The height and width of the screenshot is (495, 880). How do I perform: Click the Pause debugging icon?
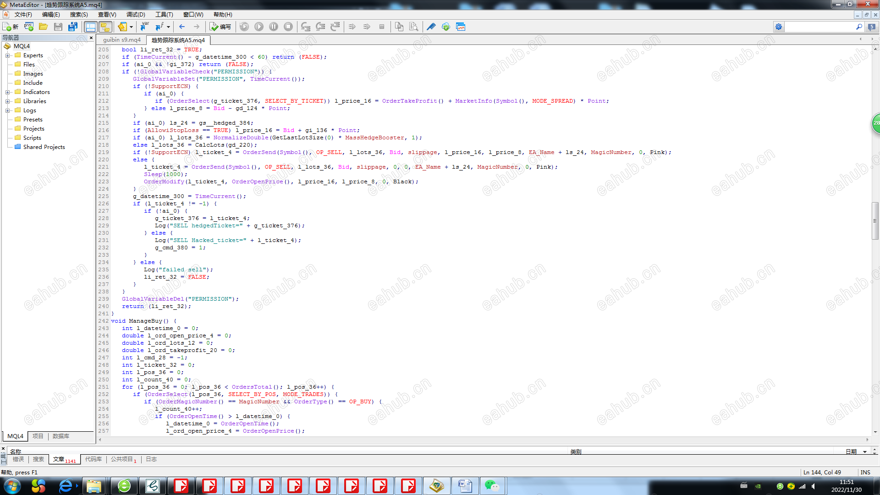274,27
